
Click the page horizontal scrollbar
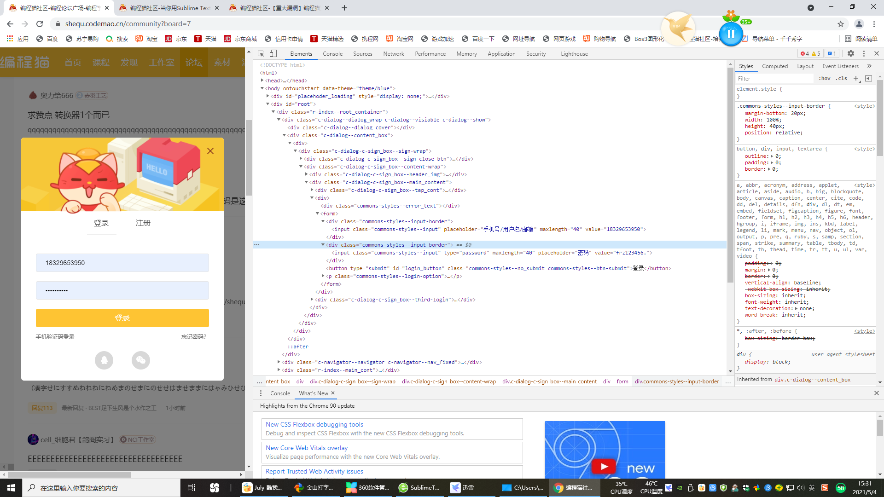pos(69,474)
